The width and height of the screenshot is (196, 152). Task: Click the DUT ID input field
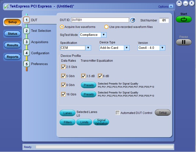tap(100, 20)
